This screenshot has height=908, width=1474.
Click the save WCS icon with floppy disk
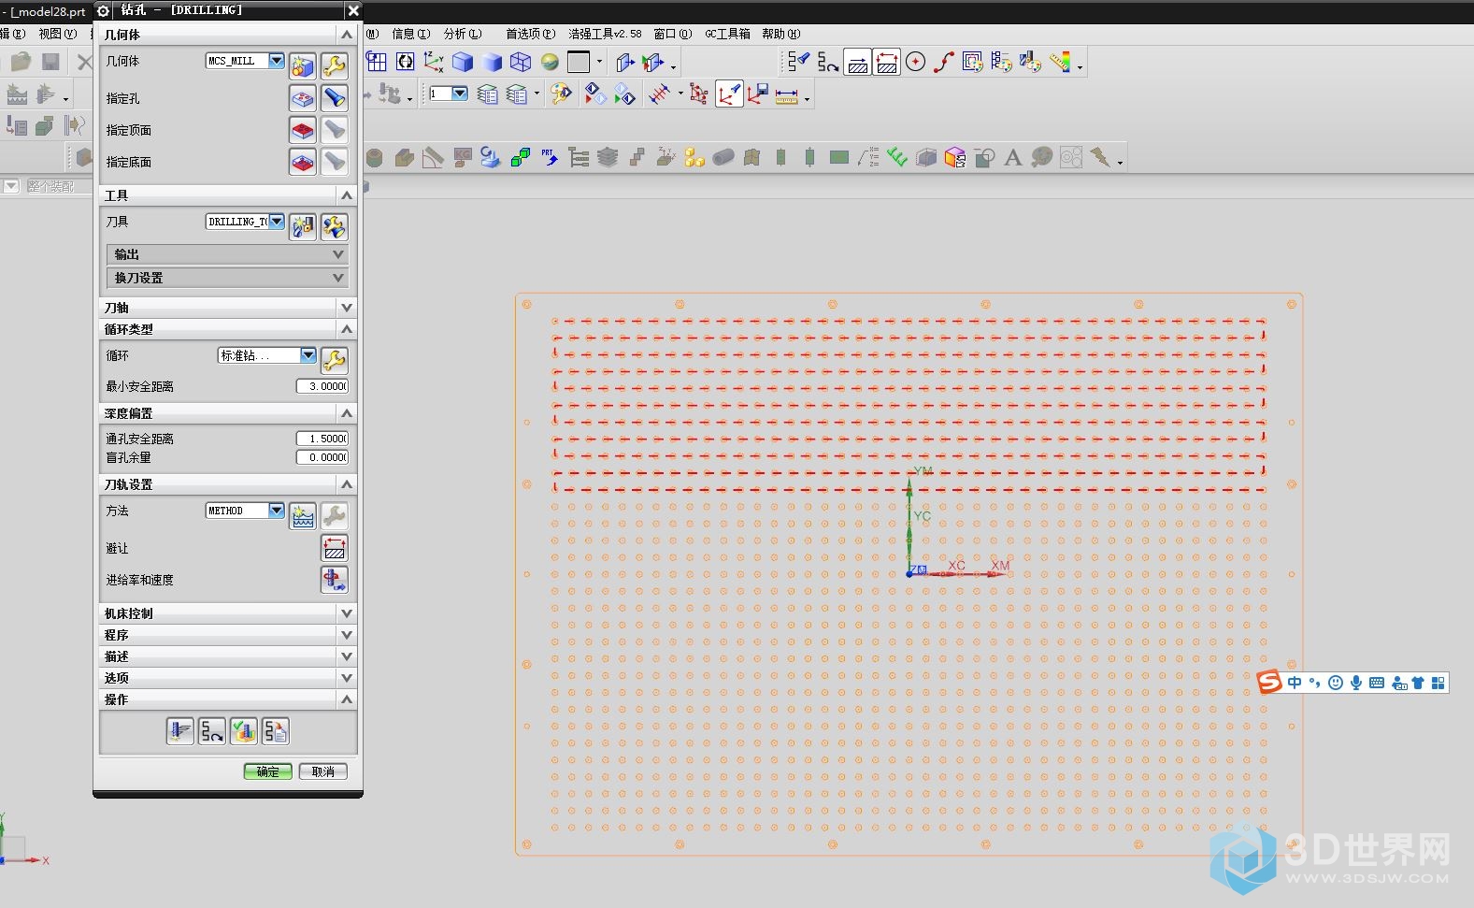tap(758, 94)
